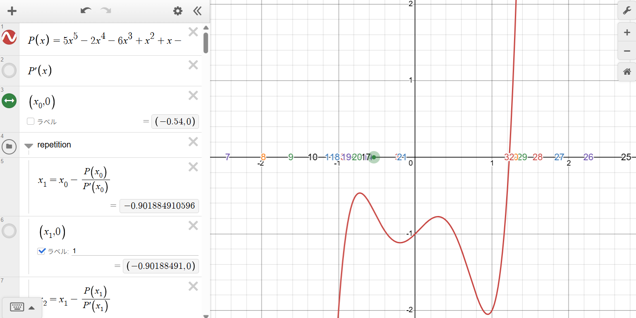Screen dimensions: 636x318
Task: Collapse the repetition folder triangle
Action: click(29, 145)
